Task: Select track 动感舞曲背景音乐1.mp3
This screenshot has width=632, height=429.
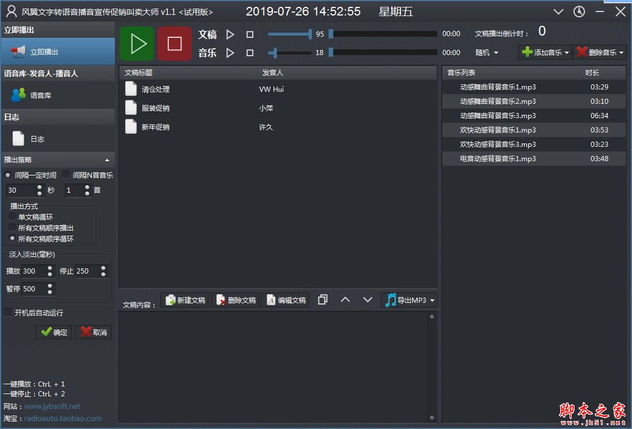Action: (534, 87)
